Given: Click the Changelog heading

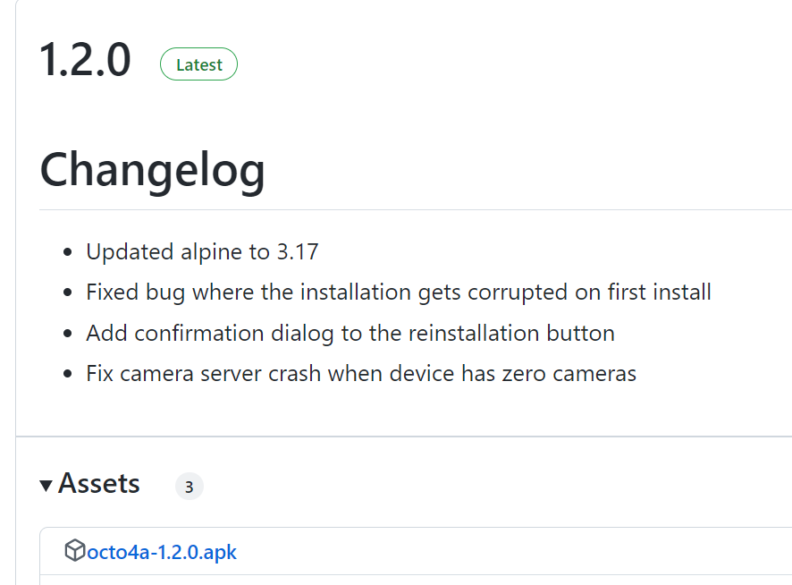Looking at the screenshot, I should [152, 171].
